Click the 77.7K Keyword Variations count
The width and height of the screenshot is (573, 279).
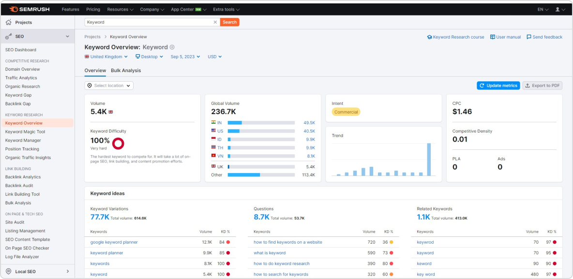pyautogui.click(x=100, y=217)
